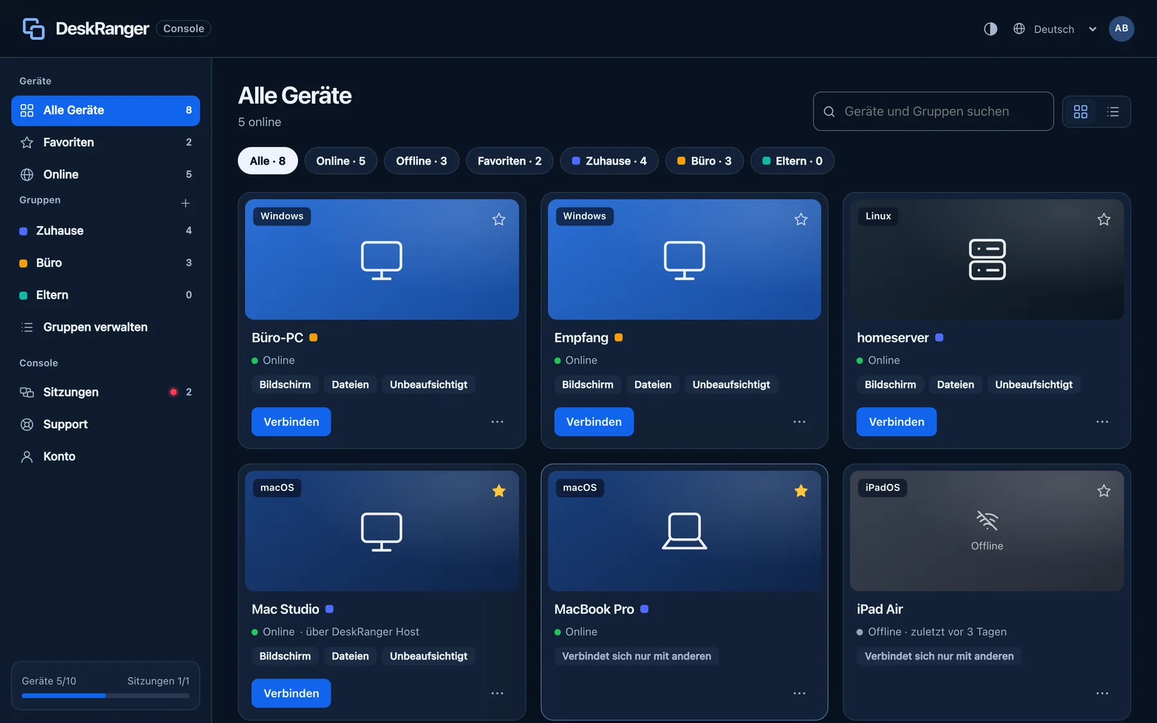
Task: Favorite the Büro-PC device star
Action: click(499, 220)
